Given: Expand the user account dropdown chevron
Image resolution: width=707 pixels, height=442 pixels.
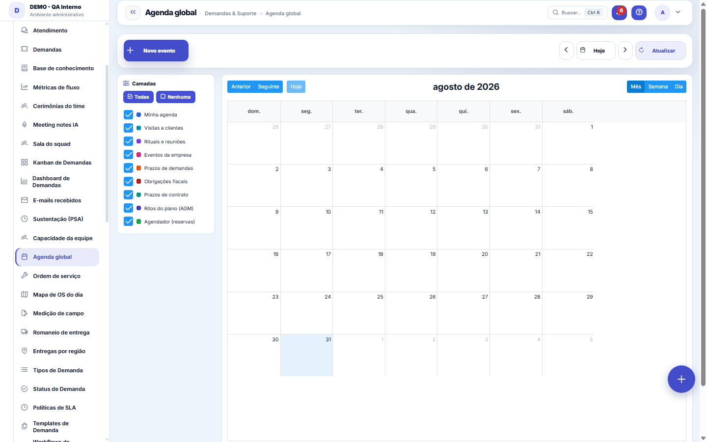Looking at the screenshot, I should point(678,12).
